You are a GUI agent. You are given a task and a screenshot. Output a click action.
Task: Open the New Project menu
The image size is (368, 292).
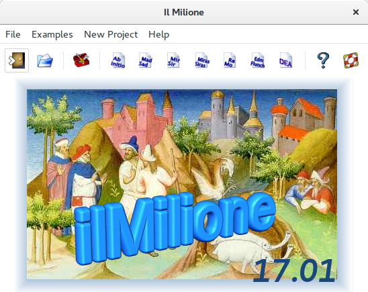[111, 34]
